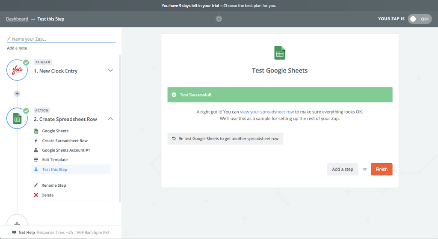Collapse the Create Spreadsheet Row action chevron

click(110, 119)
